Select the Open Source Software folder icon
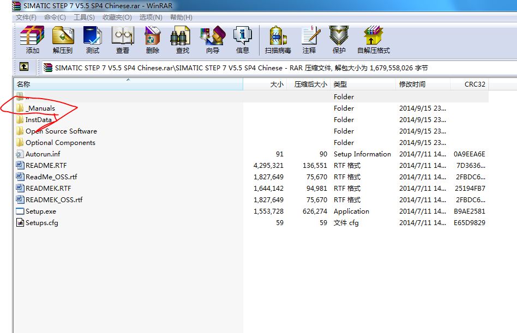 (x=20, y=131)
